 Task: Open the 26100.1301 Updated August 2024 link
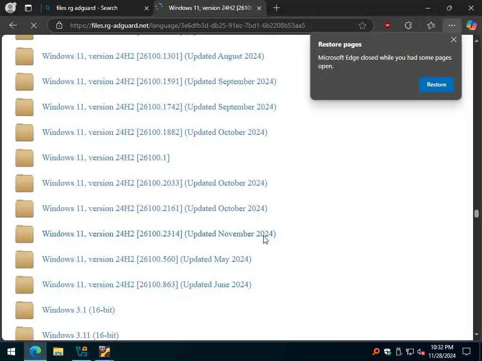[x=153, y=56]
